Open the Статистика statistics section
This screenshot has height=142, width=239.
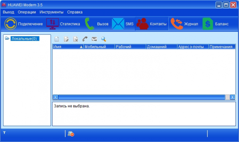63,24
